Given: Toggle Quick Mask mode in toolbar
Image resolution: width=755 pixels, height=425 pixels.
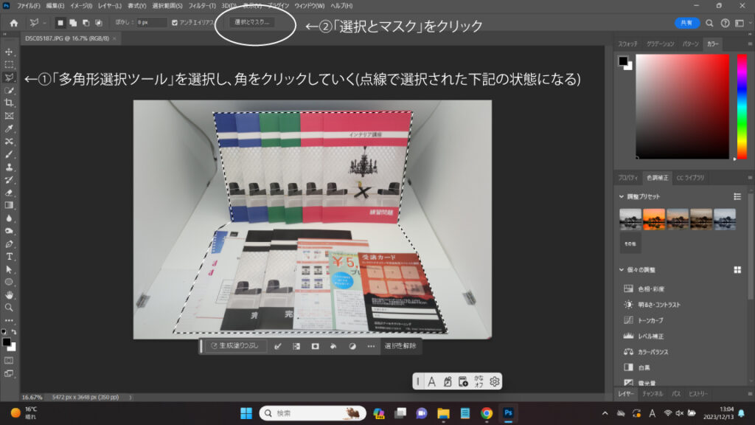Looking at the screenshot, I should tap(9, 360).
